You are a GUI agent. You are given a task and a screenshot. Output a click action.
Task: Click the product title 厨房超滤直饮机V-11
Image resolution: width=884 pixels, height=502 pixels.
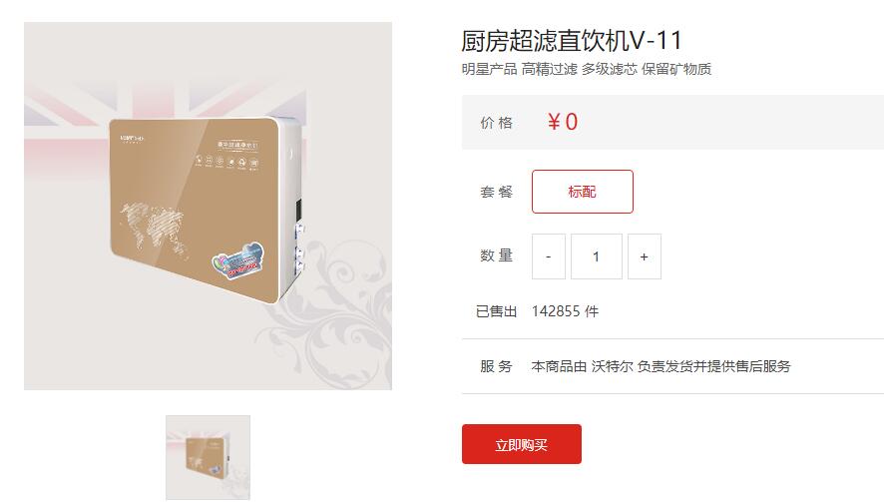(x=572, y=41)
